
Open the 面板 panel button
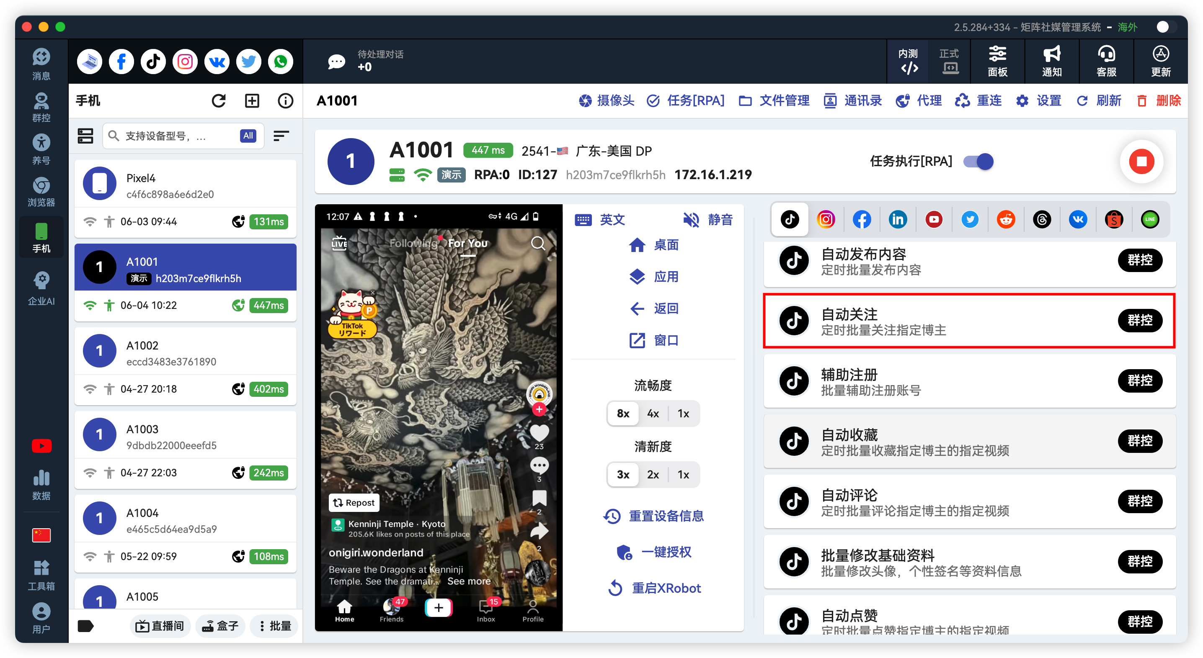pyautogui.click(x=997, y=62)
